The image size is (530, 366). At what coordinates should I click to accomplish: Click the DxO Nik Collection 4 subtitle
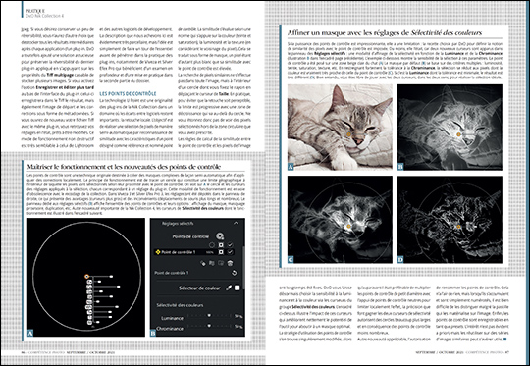44,16
